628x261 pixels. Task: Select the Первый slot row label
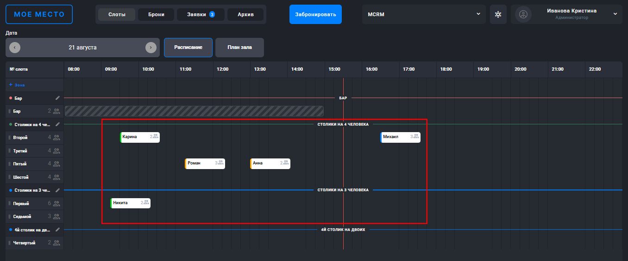[21, 204]
